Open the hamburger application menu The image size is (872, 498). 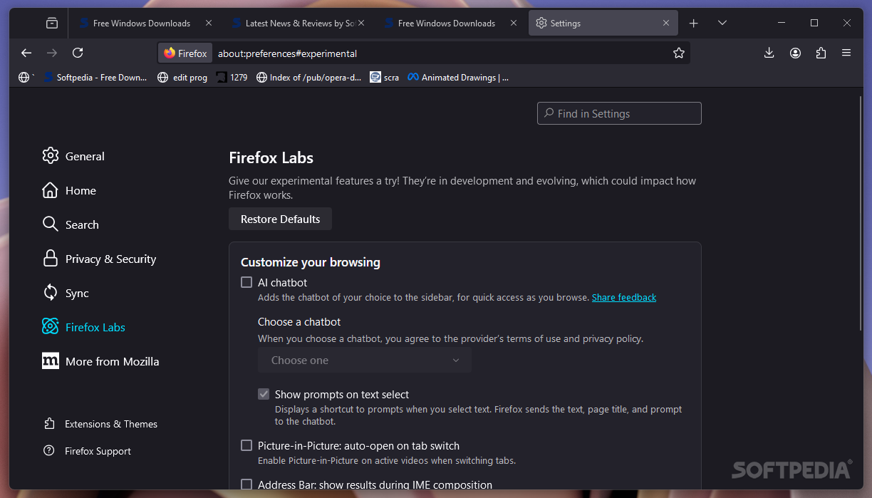846,53
